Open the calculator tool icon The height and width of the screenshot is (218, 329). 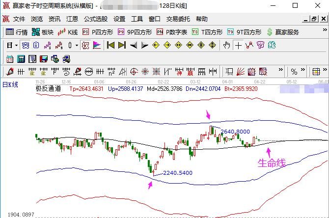pyautogui.click(x=21, y=59)
